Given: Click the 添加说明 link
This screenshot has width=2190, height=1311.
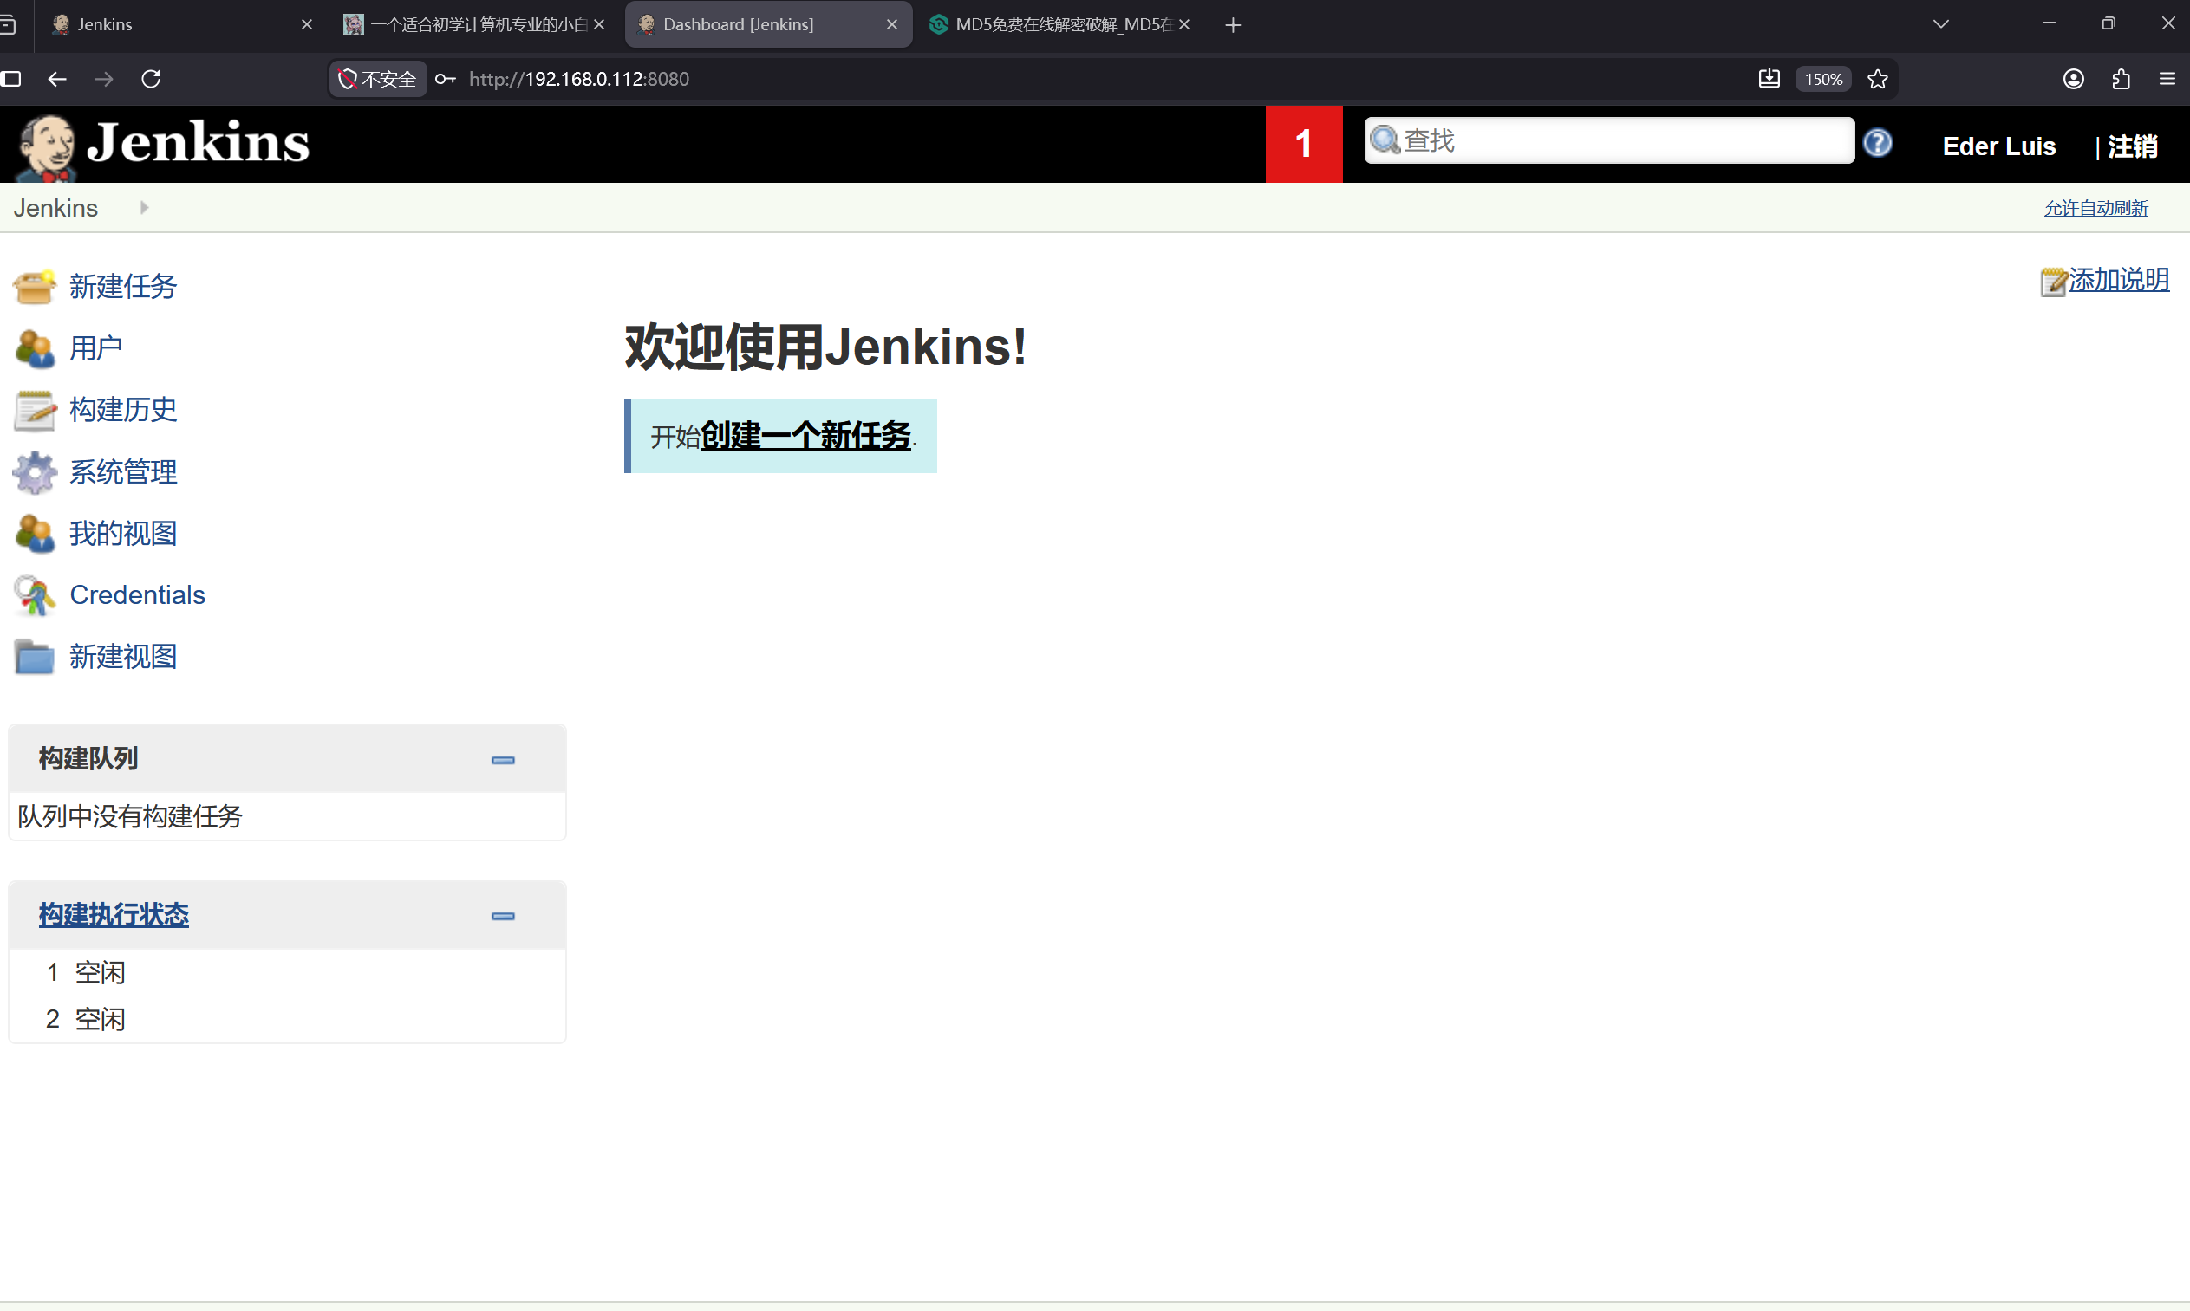Looking at the screenshot, I should (x=2119, y=280).
